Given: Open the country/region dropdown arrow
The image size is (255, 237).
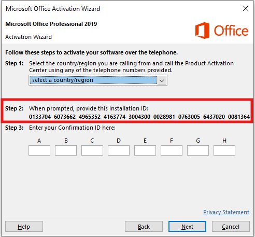Looking at the screenshot, I should click(x=162, y=80).
